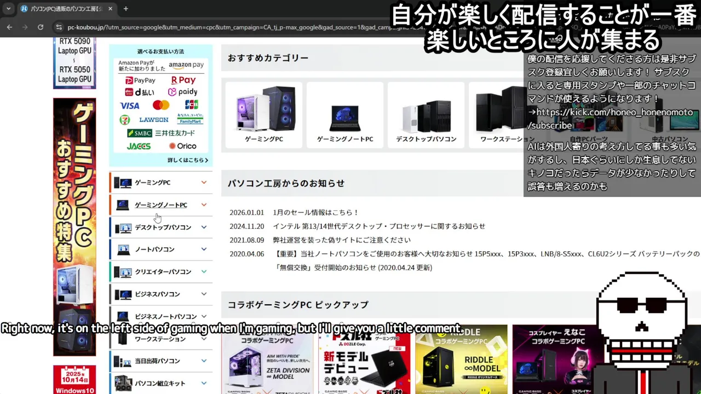The width and height of the screenshot is (701, 394).
Task: Click the Amazon Pay logo
Action: pos(186,65)
